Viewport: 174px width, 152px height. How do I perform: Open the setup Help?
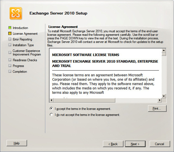click(x=17, y=143)
